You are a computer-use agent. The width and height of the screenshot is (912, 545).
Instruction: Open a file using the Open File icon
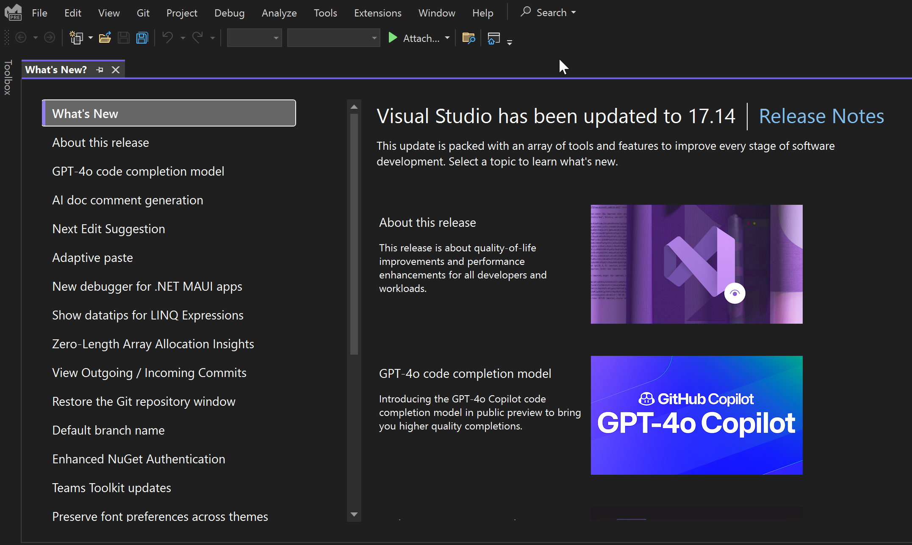105,38
